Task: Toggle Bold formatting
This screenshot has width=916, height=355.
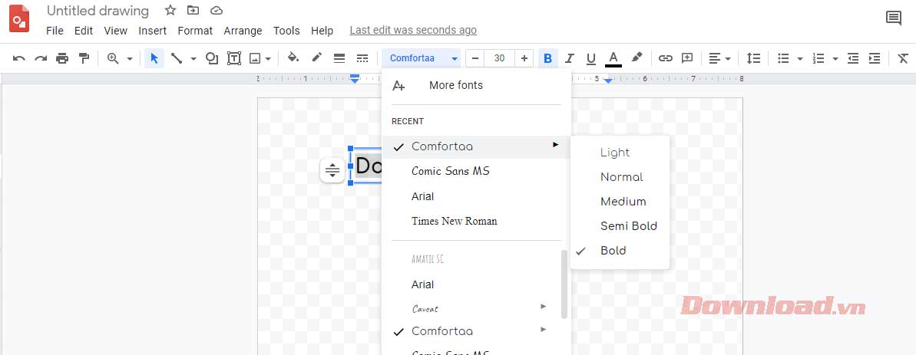Action: coord(547,58)
